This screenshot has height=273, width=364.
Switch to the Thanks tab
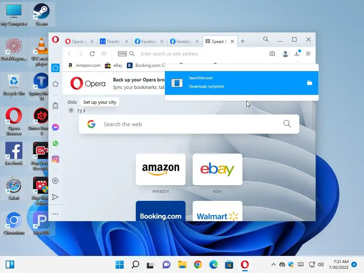tap(110, 41)
